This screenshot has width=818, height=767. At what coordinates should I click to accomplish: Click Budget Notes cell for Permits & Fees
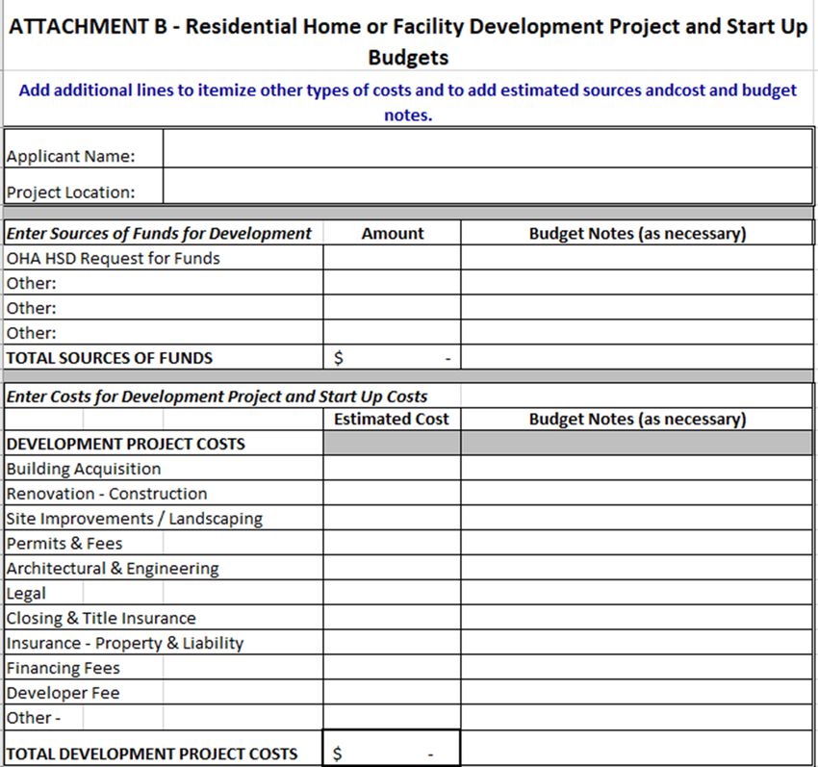tap(637, 543)
